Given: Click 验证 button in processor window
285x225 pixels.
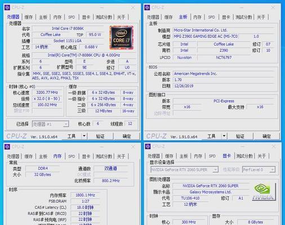Looking at the screenshot, I should (100, 136).
